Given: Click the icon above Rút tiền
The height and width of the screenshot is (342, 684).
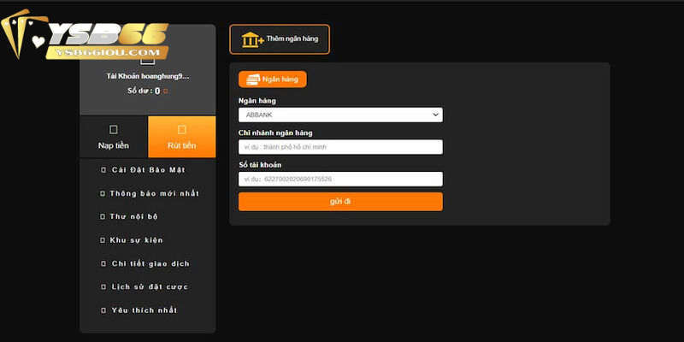Looking at the screenshot, I should pyautogui.click(x=182, y=130).
